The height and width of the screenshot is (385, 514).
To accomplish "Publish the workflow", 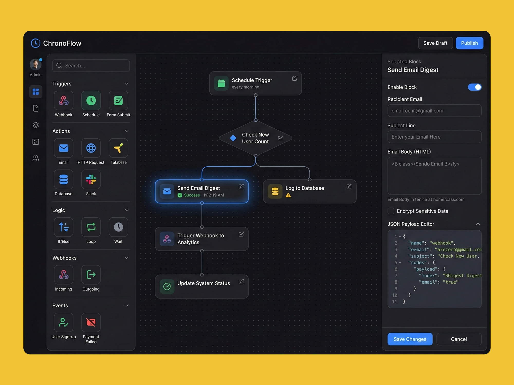I will click(469, 43).
